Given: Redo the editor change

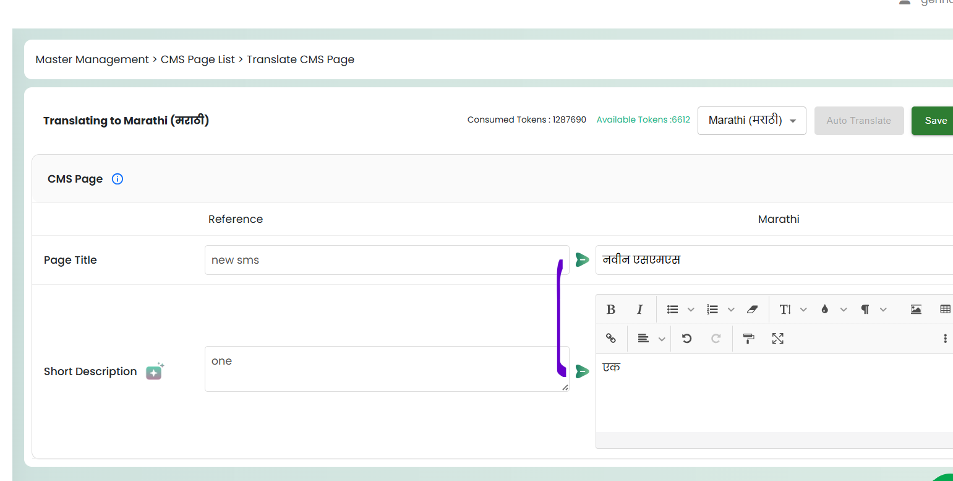Looking at the screenshot, I should 716,339.
